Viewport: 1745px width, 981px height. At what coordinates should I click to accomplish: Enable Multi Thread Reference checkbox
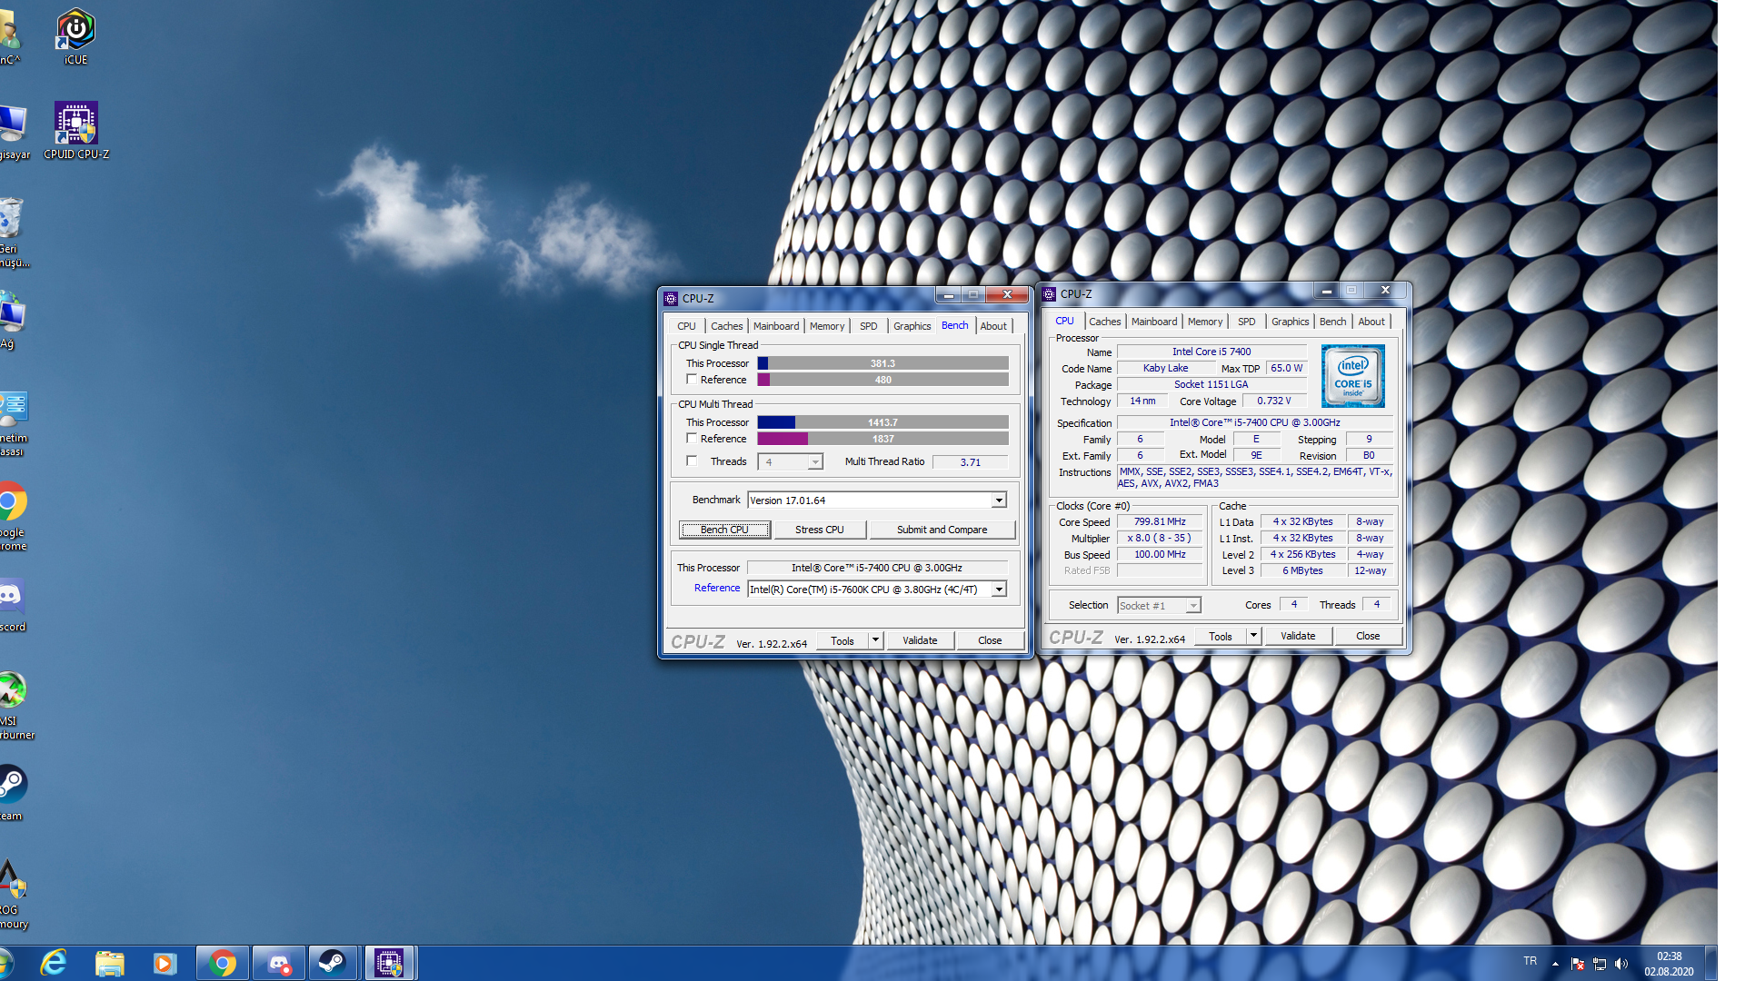click(692, 439)
